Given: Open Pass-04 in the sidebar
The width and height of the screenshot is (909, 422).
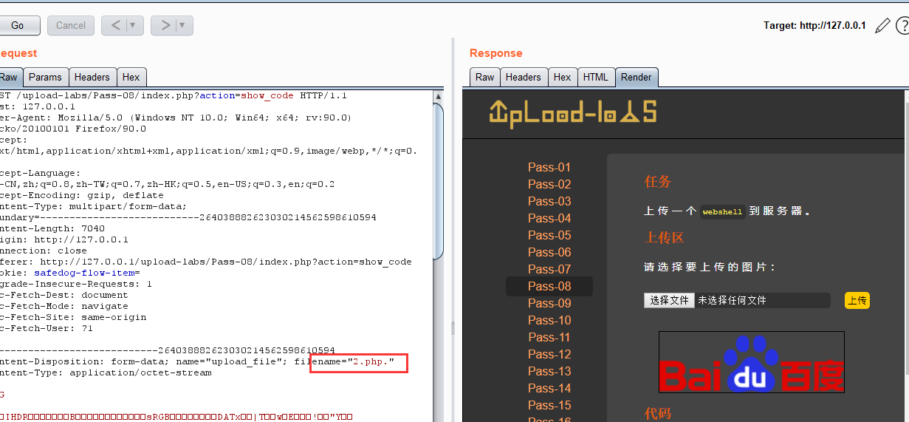Looking at the screenshot, I should (549, 218).
